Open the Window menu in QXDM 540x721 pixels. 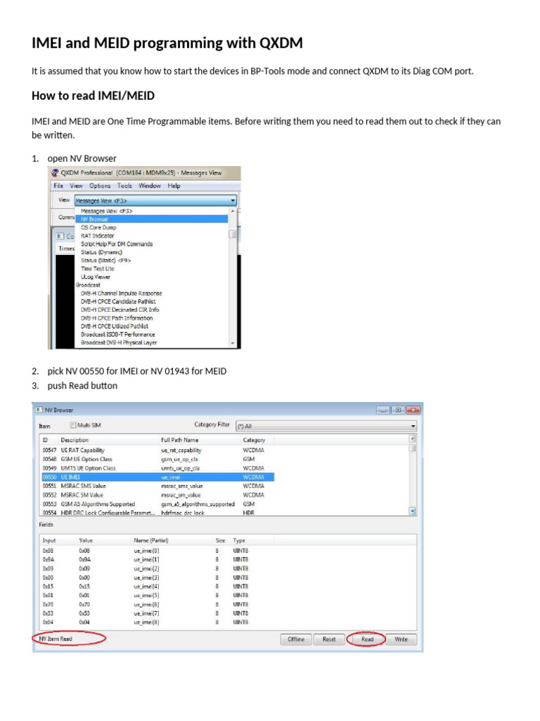150,186
